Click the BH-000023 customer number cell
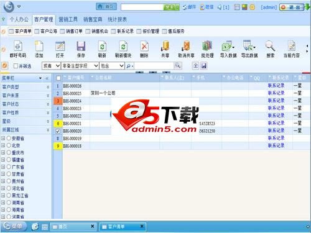Image resolution: width=311 pixels, height=233 pixels. tap(72, 108)
